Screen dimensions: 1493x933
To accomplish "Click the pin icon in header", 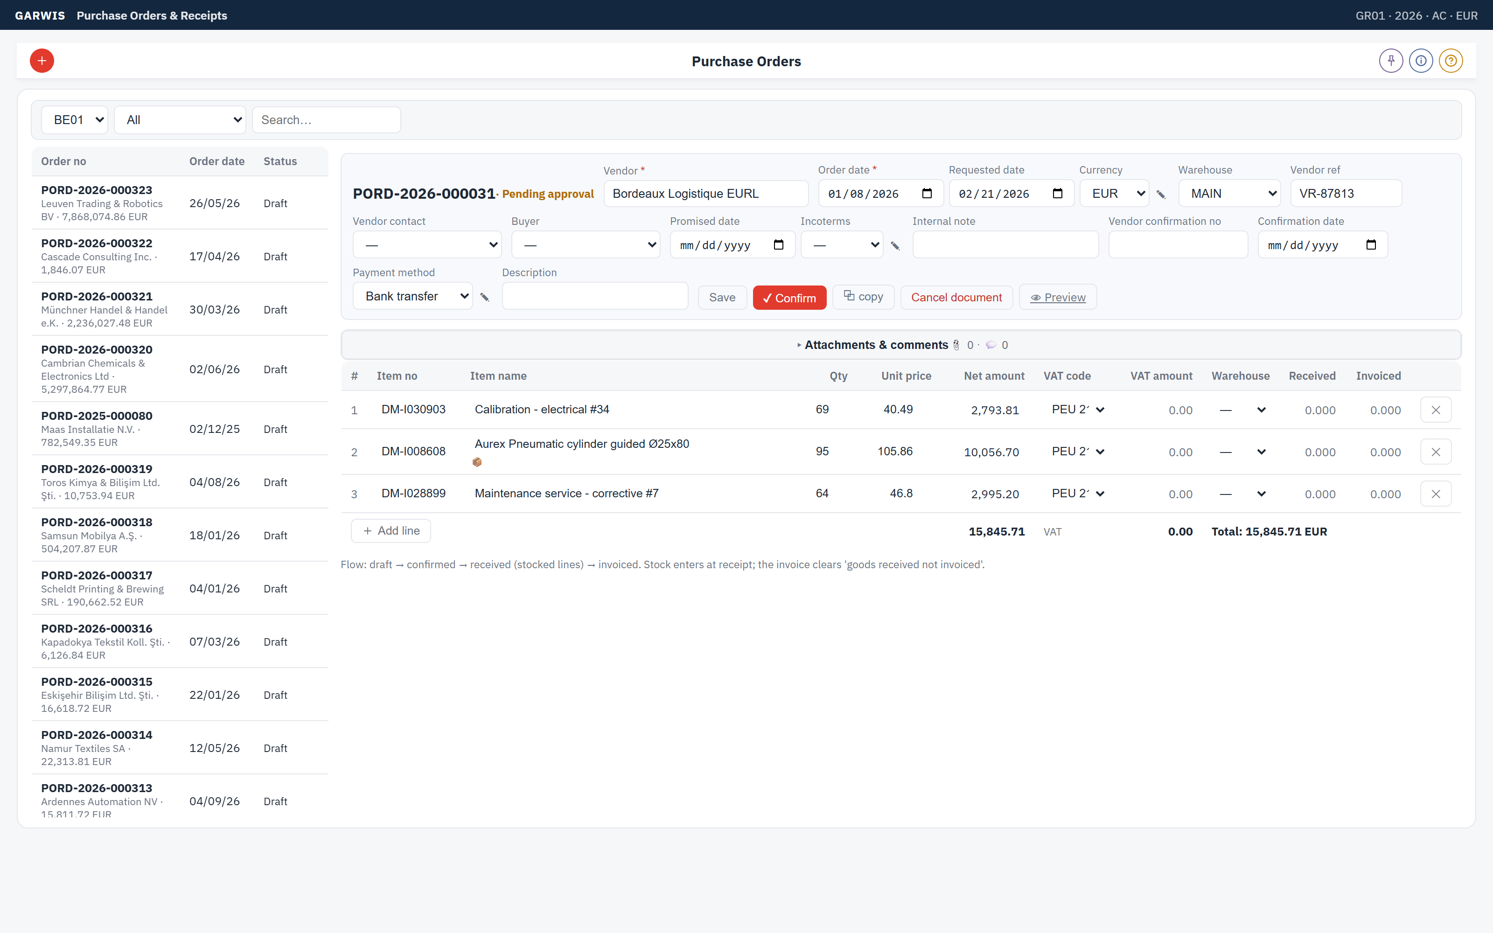I will tap(1390, 61).
